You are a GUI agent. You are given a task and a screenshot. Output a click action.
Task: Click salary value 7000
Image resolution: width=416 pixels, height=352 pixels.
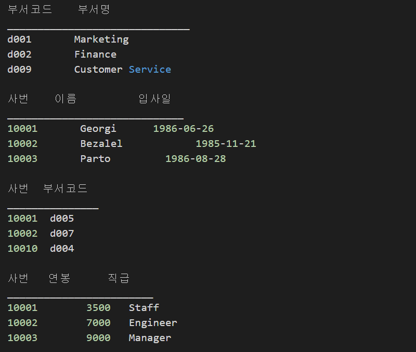pyautogui.click(x=98, y=323)
